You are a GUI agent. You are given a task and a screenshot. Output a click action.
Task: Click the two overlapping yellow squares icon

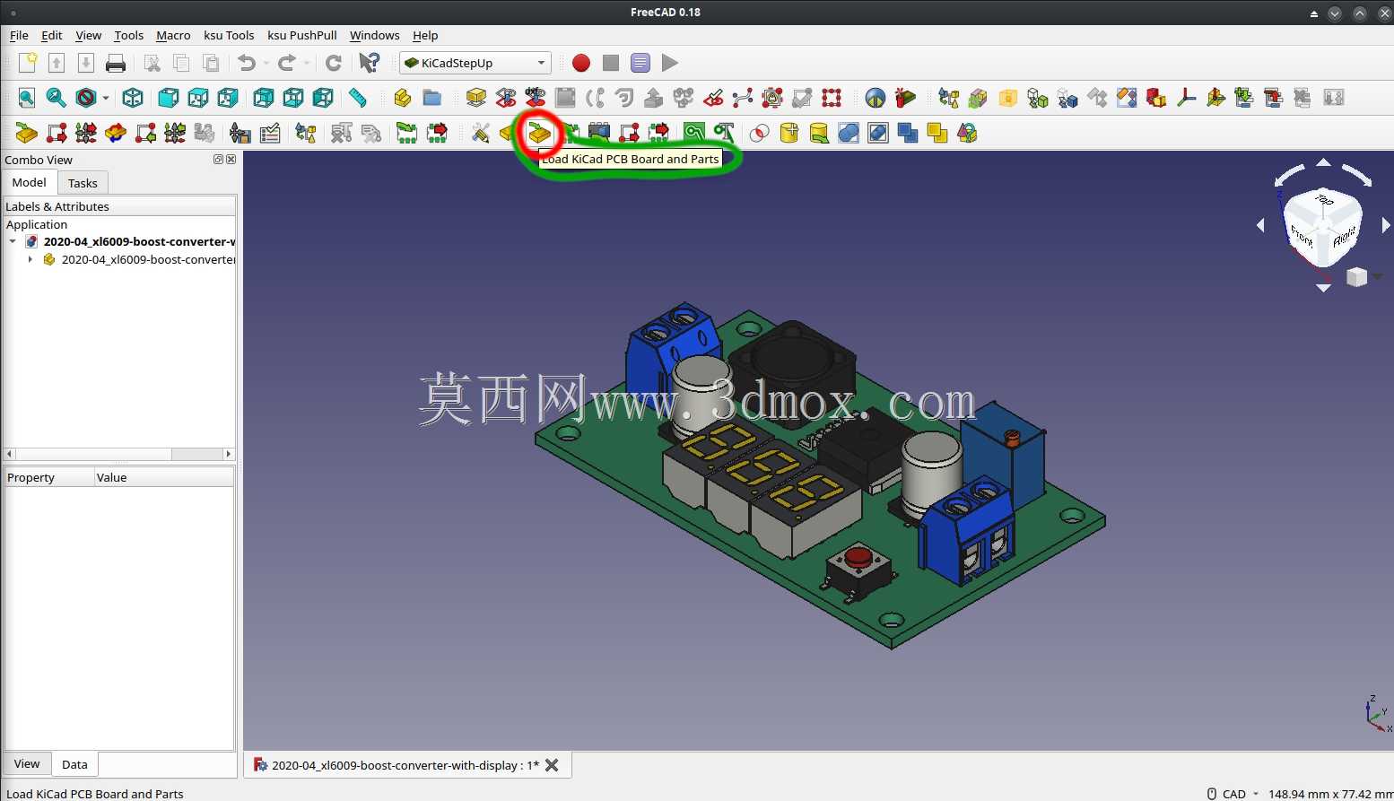tap(937, 134)
